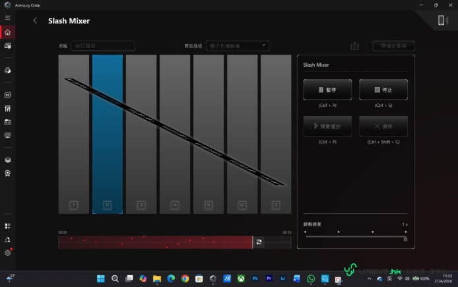
Task: Open the hamburger menu in sidebar
Action: point(8,18)
